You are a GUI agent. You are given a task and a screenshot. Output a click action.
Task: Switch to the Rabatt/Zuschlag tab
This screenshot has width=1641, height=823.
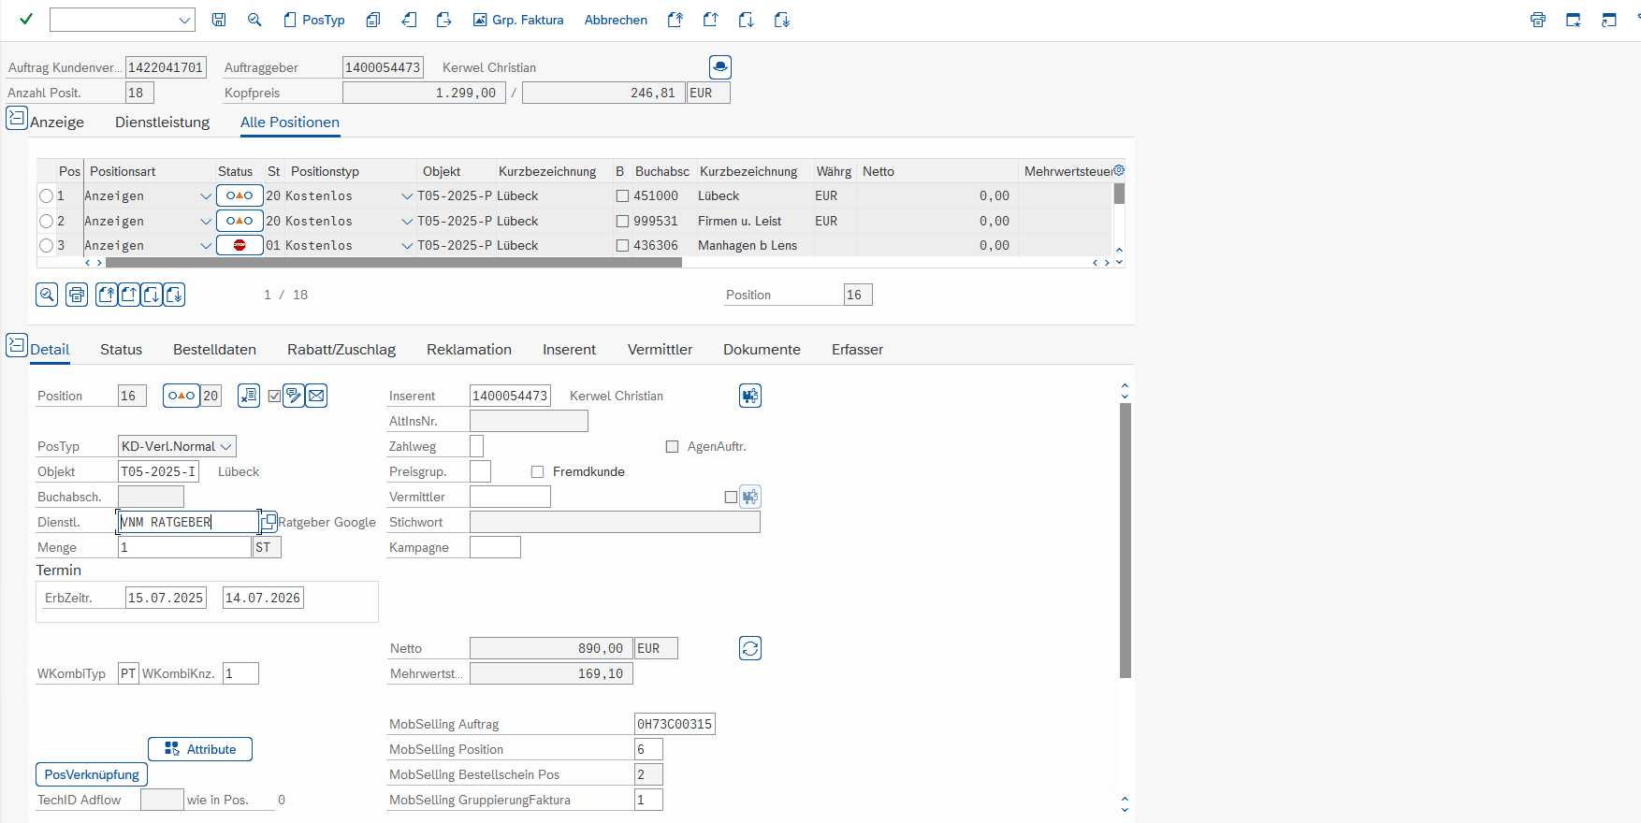click(341, 350)
